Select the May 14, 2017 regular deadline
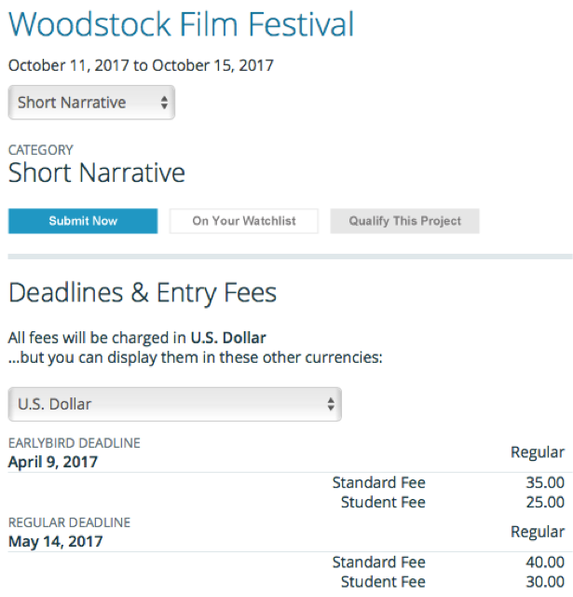573x597 pixels. point(55,541)
